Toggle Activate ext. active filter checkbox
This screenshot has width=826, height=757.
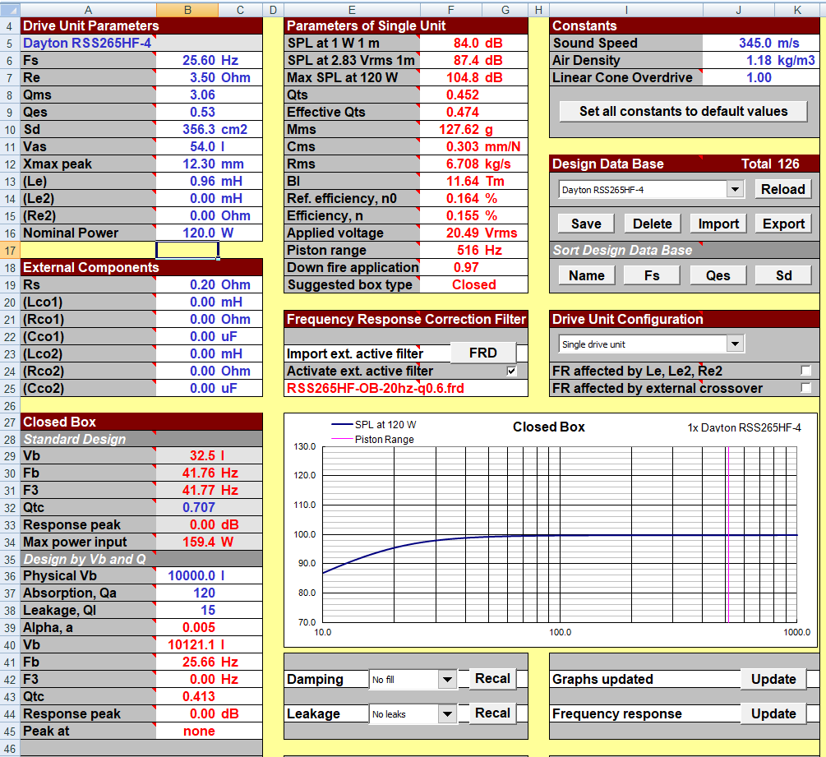pyautogui.click(x=511, y=371)
